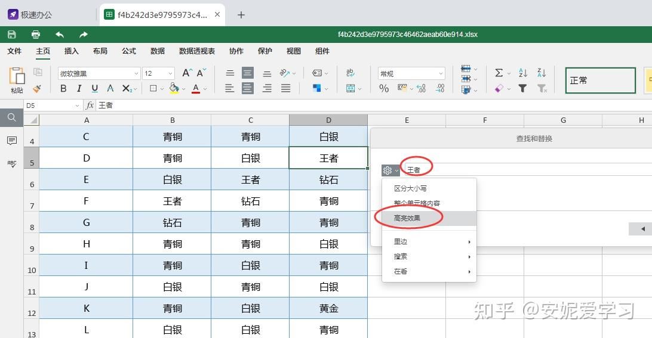Sort descending Z to A
This screenshot has height=338, width=652.
coord(542,73)
